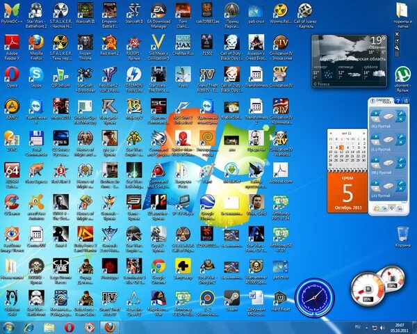Select the Red Alert 3 icon

61,173
